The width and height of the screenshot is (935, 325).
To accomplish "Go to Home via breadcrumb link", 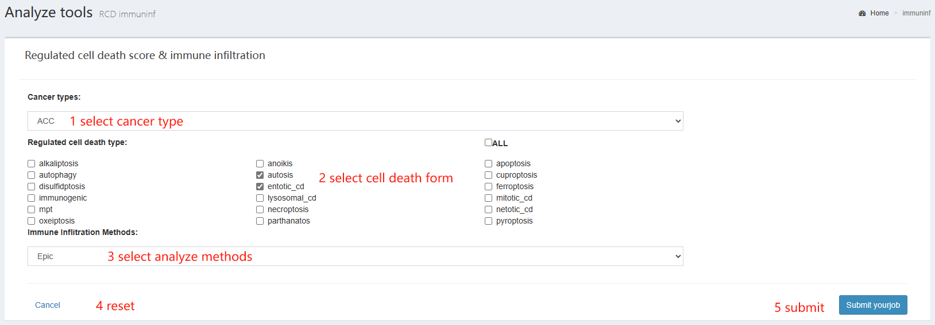I will (879, 13).
